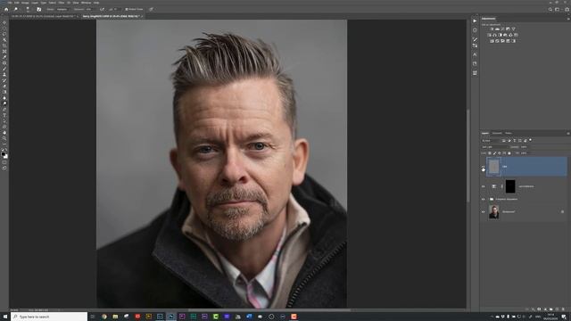
Task: Select the active Dodge tool in toolbar
Action: tap(4, 103)
